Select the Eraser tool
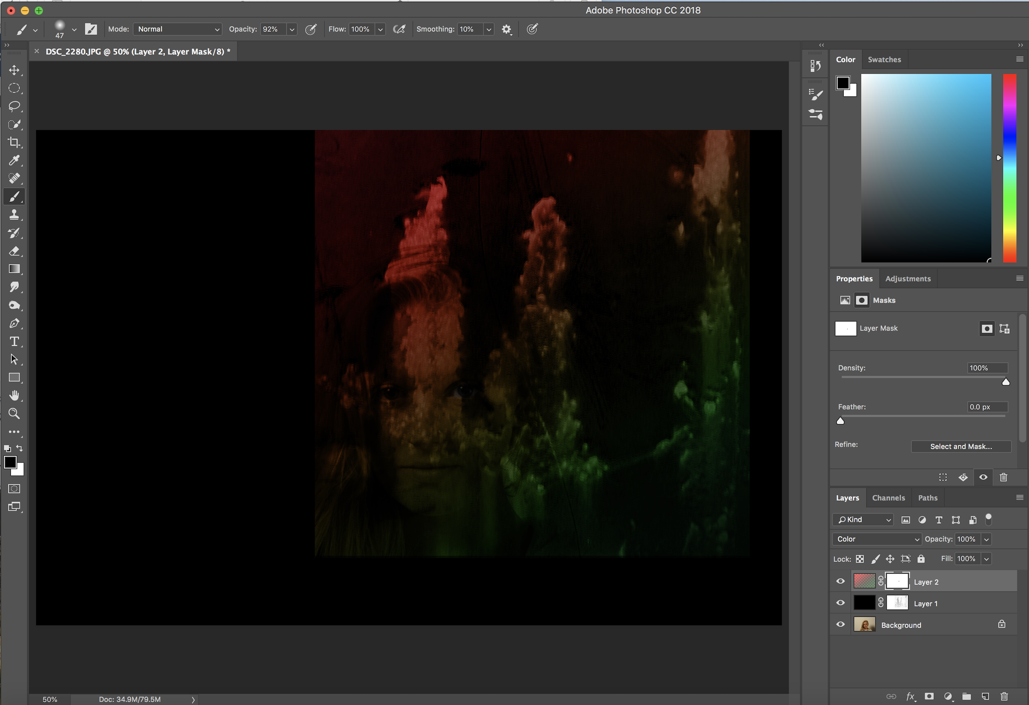The width and height of the screenshot is (1029, 705). (14, 251)
